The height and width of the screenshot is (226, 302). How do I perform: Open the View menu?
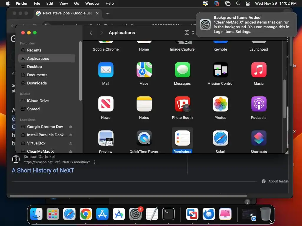(x=64, y=4)
